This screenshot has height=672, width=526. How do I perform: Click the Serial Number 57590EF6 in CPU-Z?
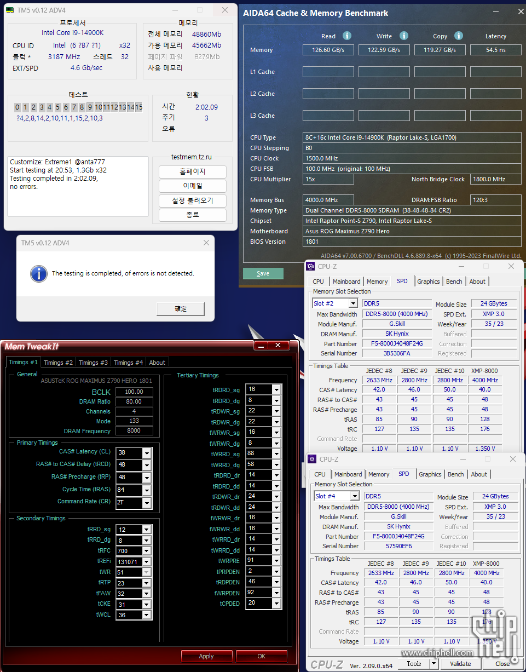pyautogui.click(x=398, y=546)
